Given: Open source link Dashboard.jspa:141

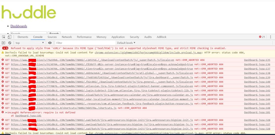Looking at the screenshot, I should pos(257,86).
